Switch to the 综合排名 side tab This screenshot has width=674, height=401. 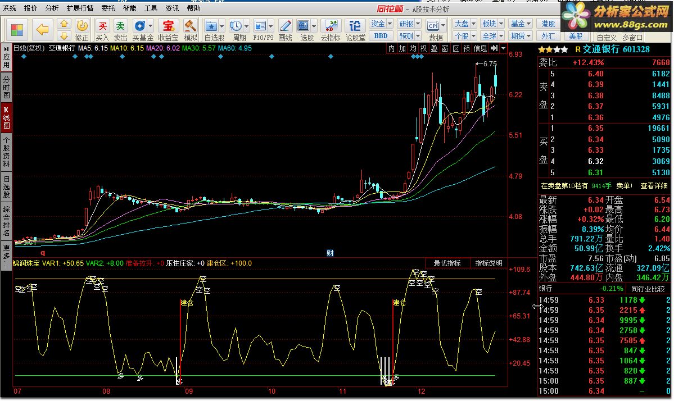6,221
